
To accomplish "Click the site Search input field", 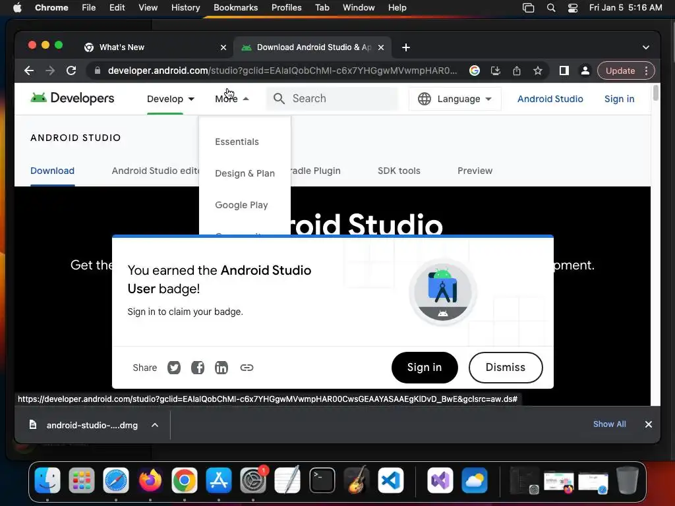I will pos(332,99).
